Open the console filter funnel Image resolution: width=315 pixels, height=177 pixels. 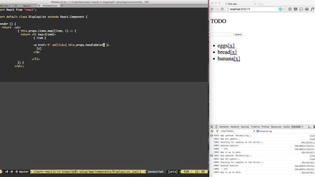point(217,131)
